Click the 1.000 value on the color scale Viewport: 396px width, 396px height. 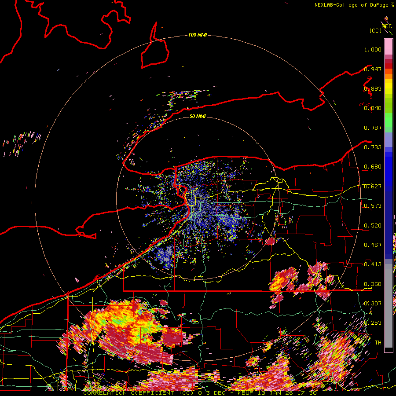(x=373, y=49)
